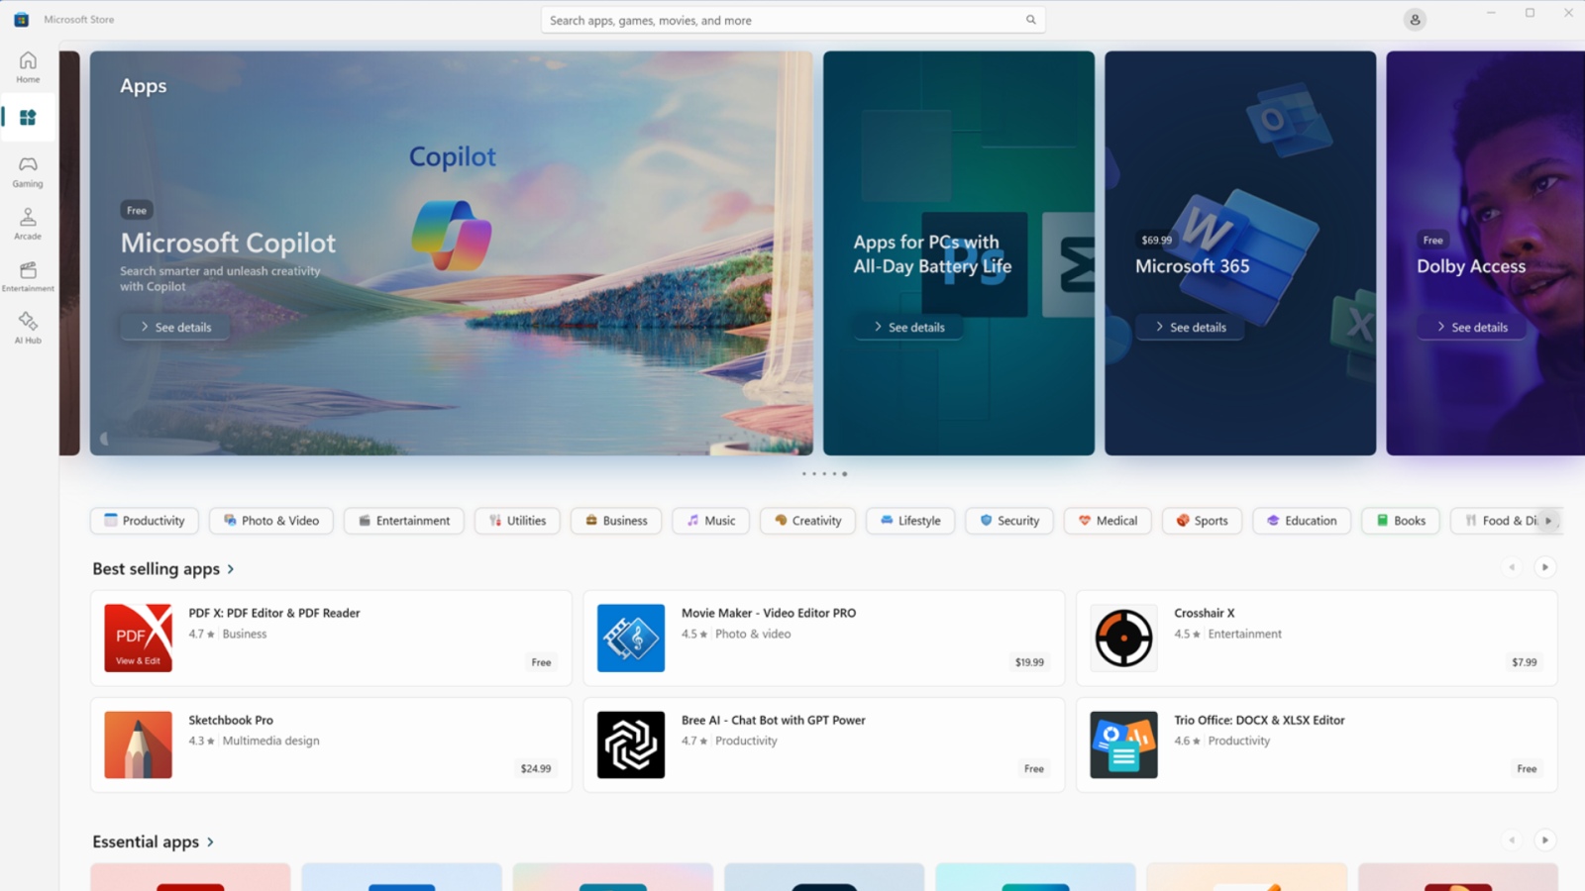Select the Productivity category chip
Viewport: 1585px width, 891px height.
click(x=145, y=521)
